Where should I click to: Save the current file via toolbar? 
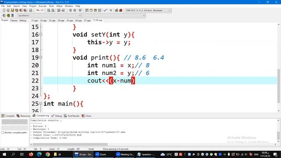click(12, 11)
